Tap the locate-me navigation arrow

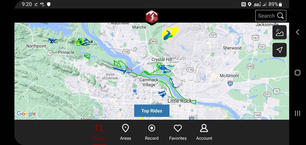279,50
